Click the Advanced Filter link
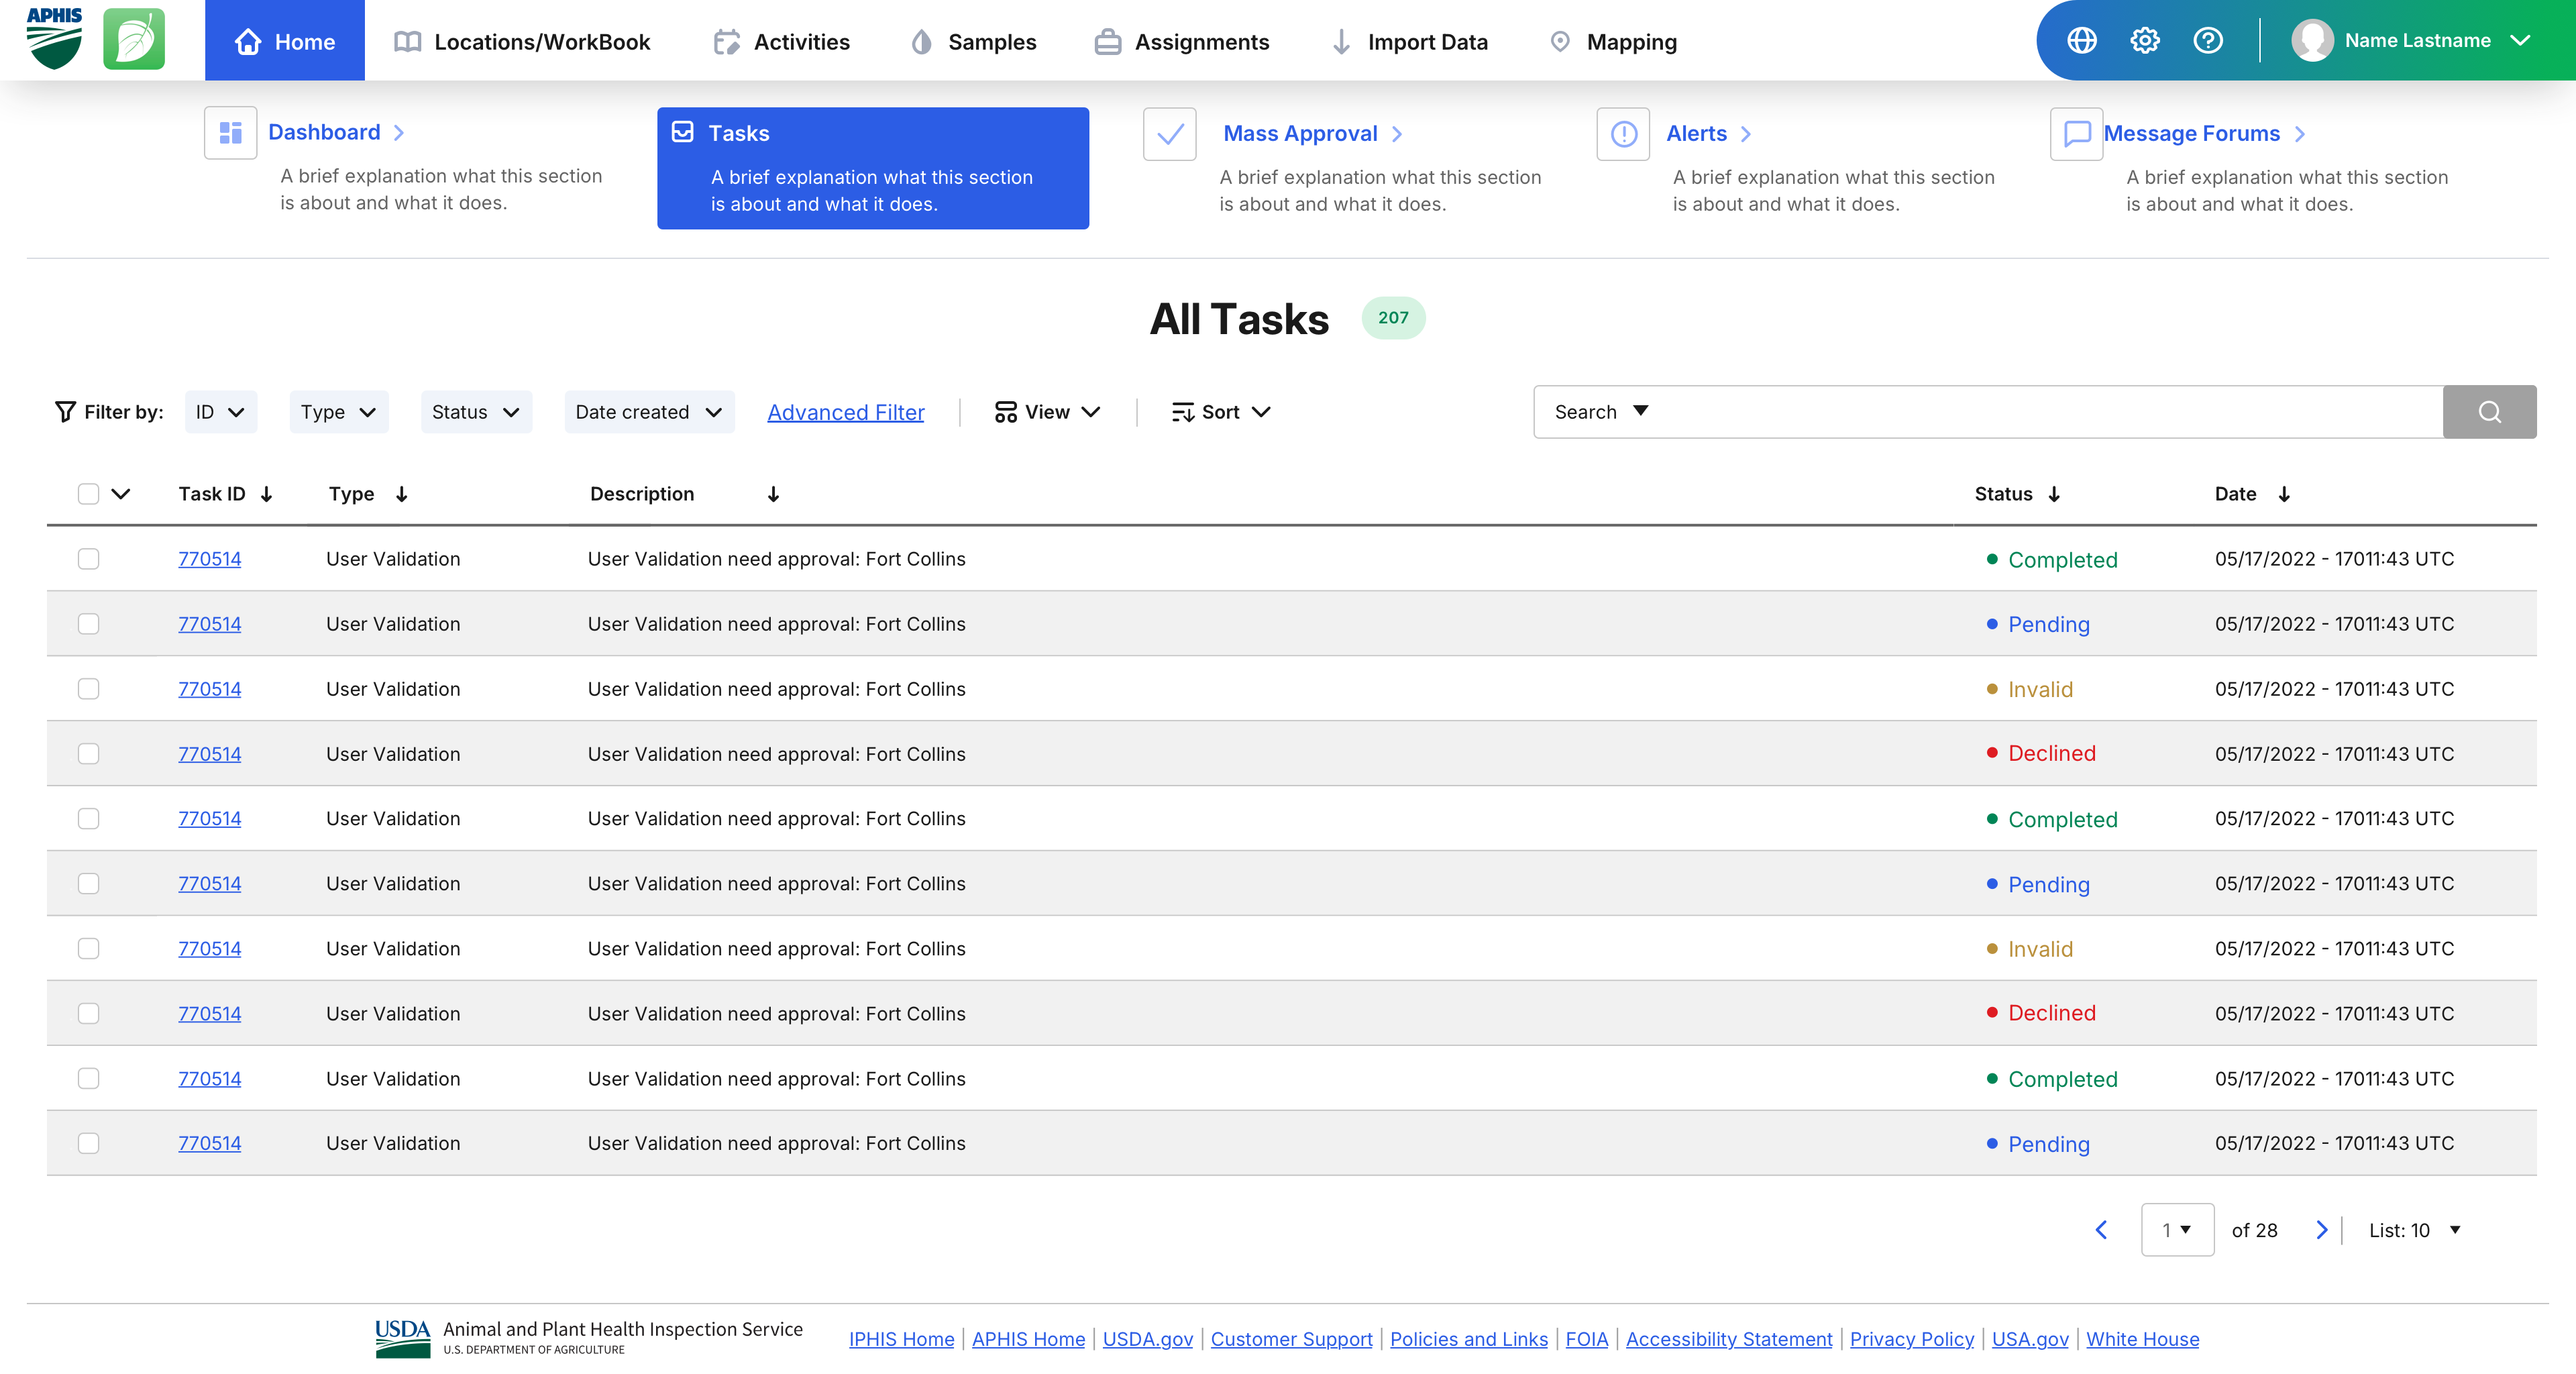This screenshot has height=1374, width=2576. pos(846,412)
